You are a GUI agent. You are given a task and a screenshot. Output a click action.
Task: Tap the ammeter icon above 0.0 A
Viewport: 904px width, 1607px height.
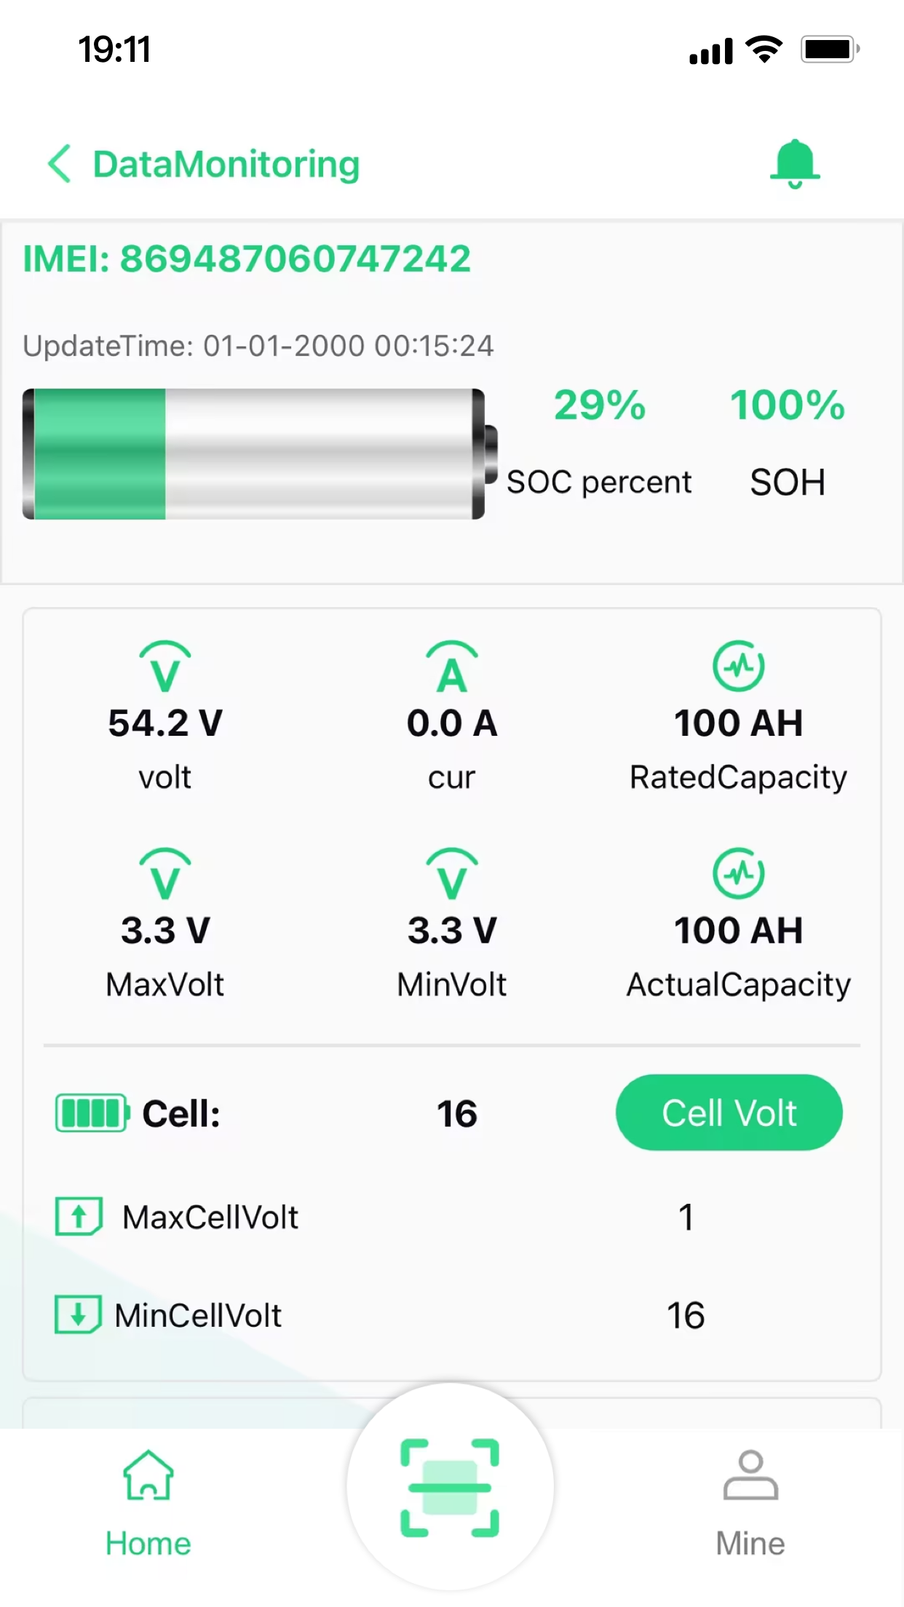point(452,666)
